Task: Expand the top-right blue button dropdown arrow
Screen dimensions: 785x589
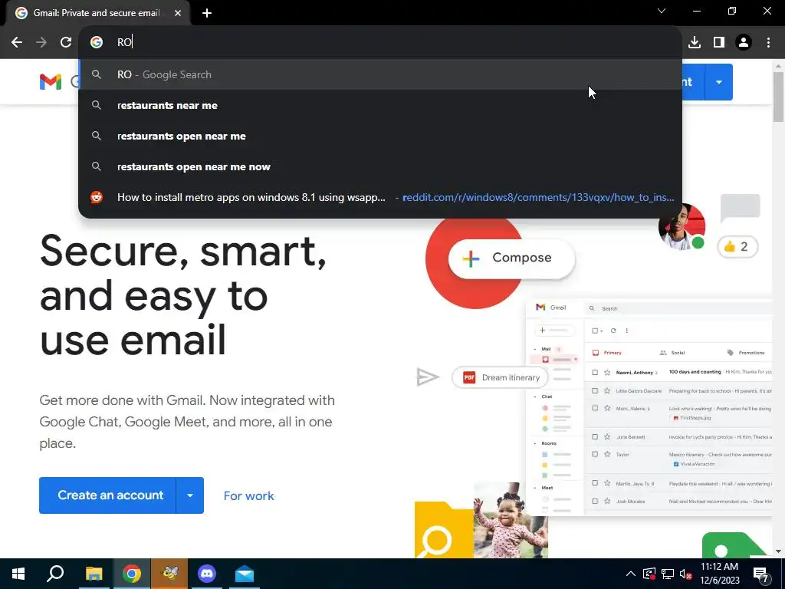Action: coord(719,81)
